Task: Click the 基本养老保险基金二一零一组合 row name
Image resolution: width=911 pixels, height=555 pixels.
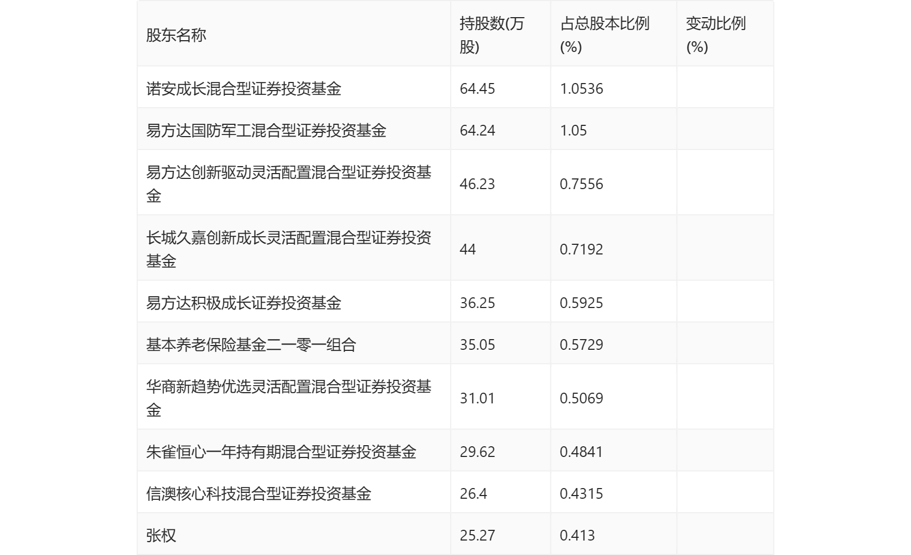Action: click(251, 344)
